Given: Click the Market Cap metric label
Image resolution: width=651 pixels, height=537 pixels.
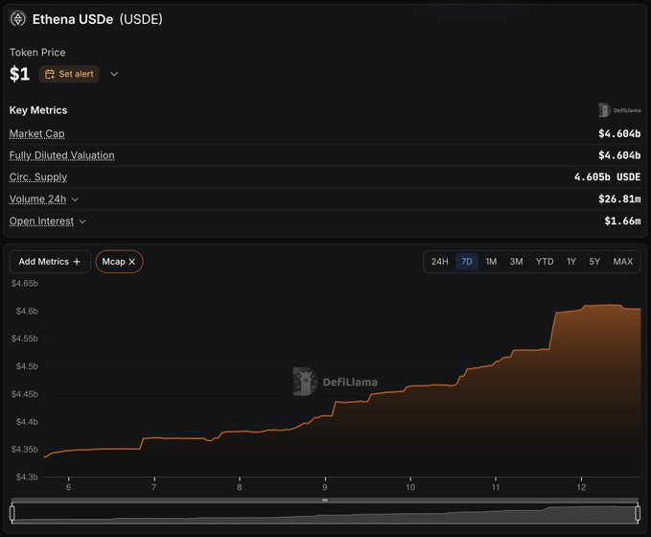Looking at the screenshot, I should click(x=37, y=133).
